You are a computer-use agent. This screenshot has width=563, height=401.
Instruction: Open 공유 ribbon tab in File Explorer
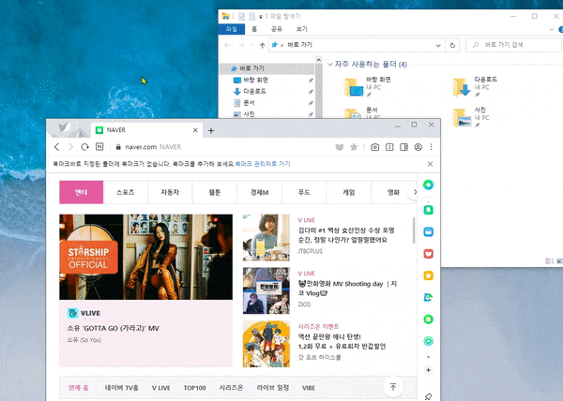(x=277, y=29)
